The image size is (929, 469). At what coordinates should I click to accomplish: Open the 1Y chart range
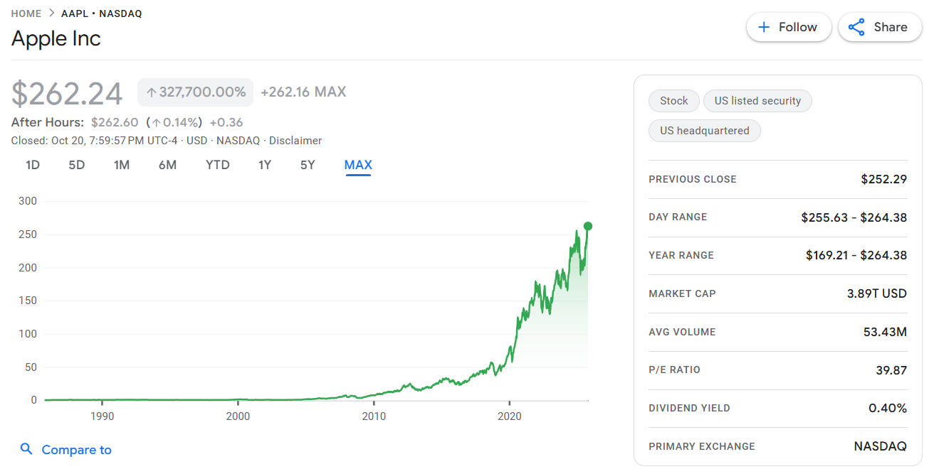pyautogui.click(x=265, y=165)
